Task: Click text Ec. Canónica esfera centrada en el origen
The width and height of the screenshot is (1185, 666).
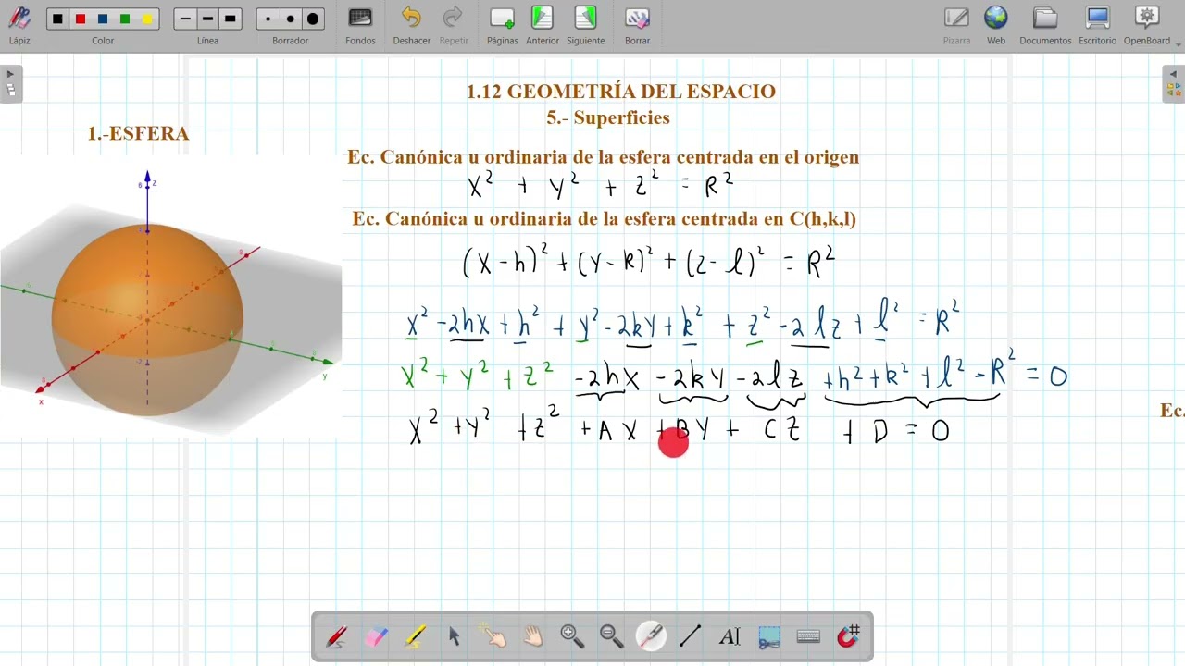Action: pyautogui.click(x=604, y=157)
